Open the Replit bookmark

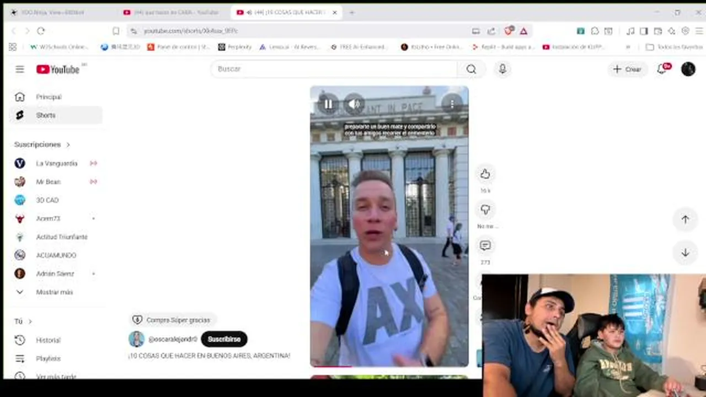pyautogui.click(x=503, y=47)
